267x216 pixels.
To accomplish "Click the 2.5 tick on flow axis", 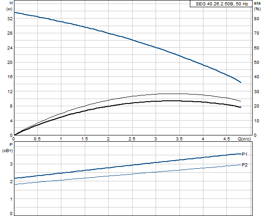I will pos(132,139).
